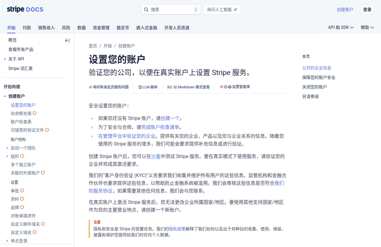This screenshot has width=381, height=247.
Task: Open 概览 in sidebar
Action: (12, 40)
